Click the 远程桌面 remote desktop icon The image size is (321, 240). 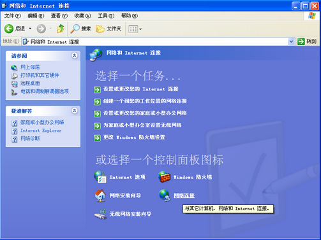tap(14, 84)
